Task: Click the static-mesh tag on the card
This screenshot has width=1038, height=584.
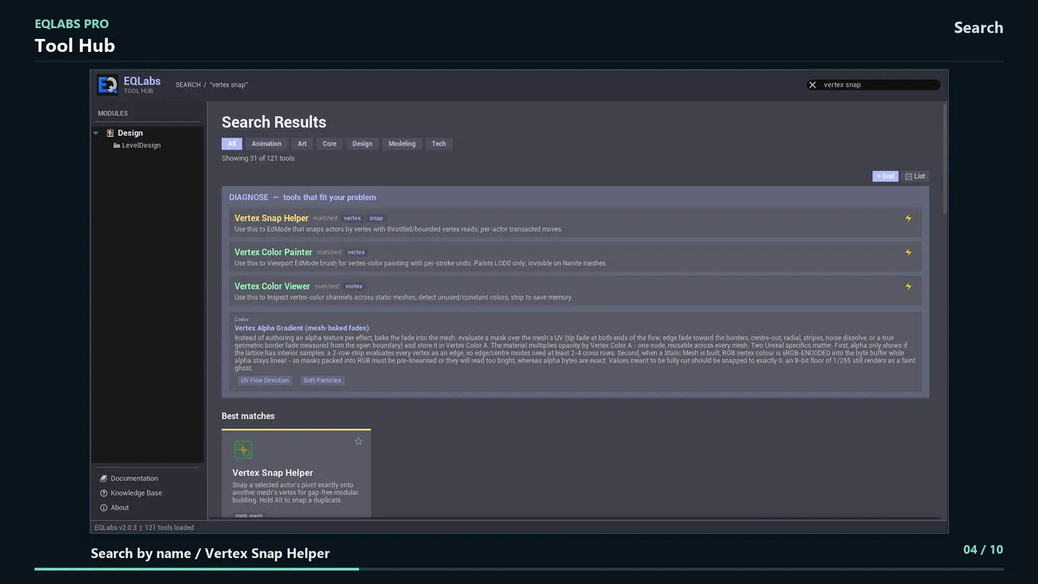Action: coord(249,516)
